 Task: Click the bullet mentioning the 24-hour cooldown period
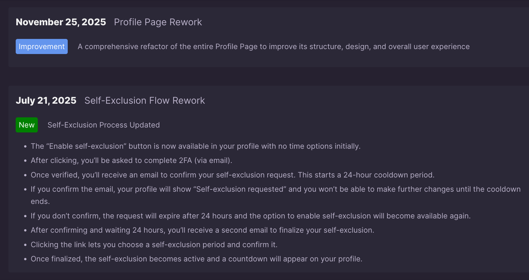click(x=233, y=175)
